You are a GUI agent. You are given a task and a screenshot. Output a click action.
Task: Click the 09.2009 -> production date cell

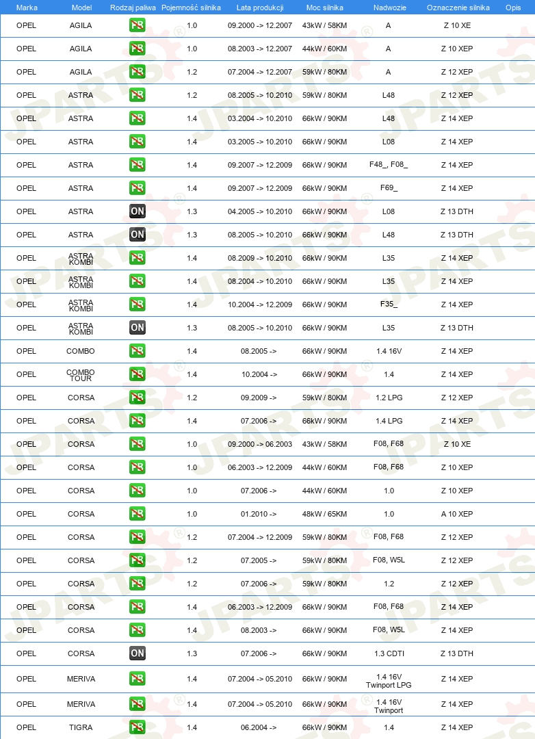click(x=259, y=398)
